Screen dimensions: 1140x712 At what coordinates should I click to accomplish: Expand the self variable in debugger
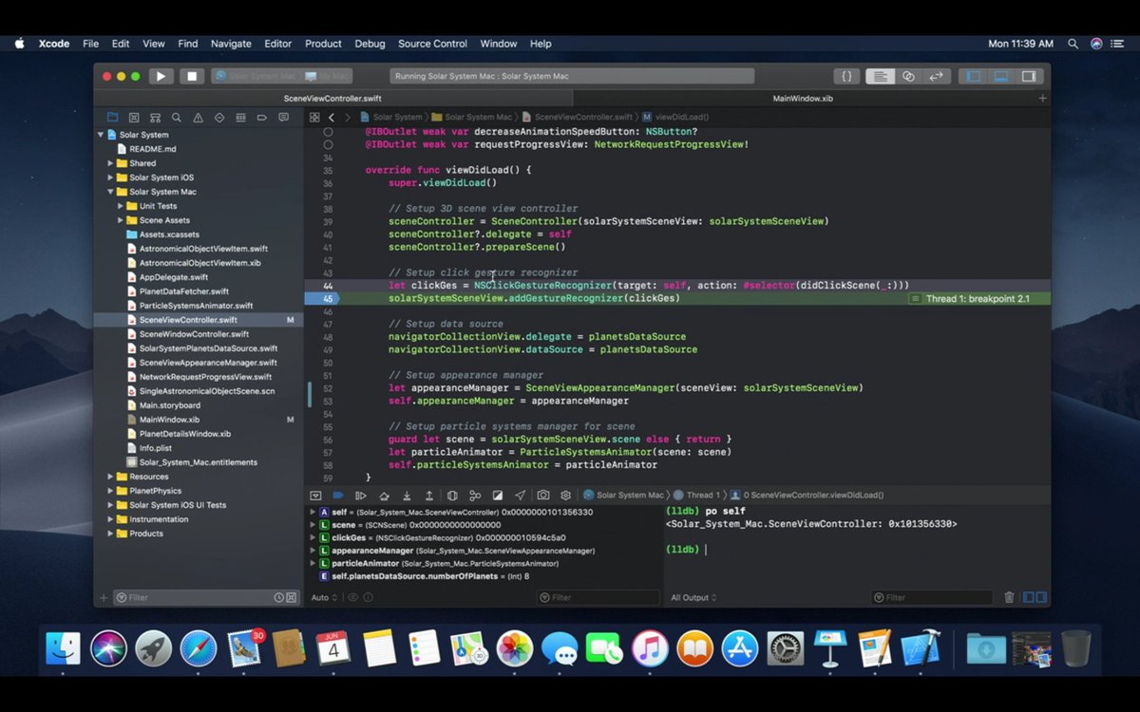coord(313,512)
